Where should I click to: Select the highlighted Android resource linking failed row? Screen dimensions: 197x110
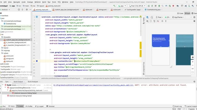27,93
